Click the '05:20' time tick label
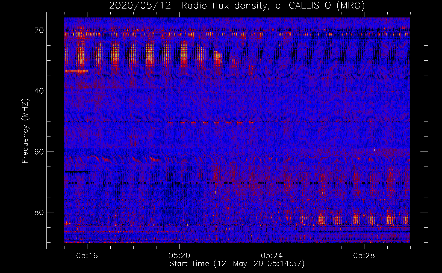 tap(179, 256)
